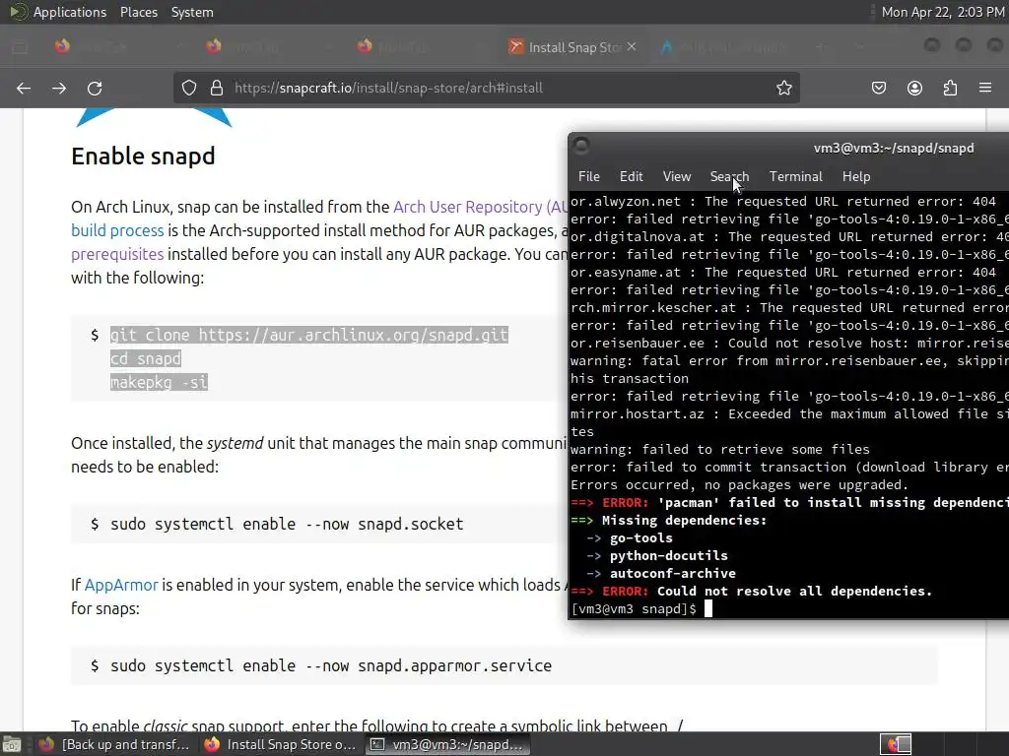Open the Places menu in top panel
This screenshot has height=756, width=1009.
click(x=139, y=12)
